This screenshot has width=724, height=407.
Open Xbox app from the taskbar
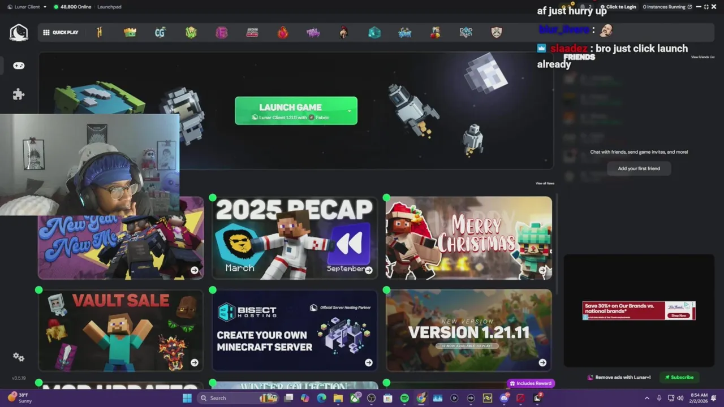pyautogui.click(x=355, y=398)
